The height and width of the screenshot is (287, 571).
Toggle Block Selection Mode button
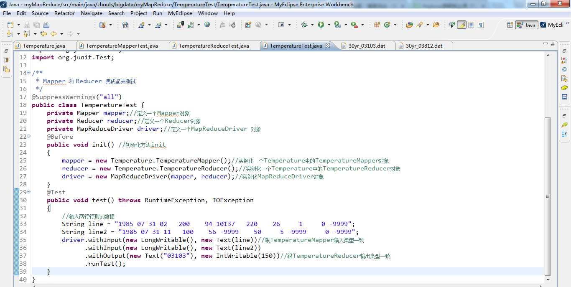471,25
